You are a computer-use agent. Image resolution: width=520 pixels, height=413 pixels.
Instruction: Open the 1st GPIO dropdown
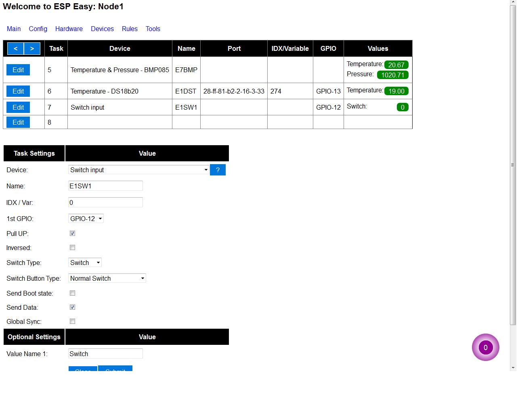[x=86, y=219]
